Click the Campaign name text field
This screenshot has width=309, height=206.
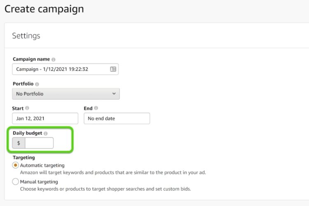point(60,69)
